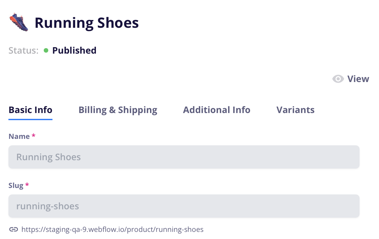Click the pink asterisk next to Slug
The height and width of the screenshot is (239, 379).
click(x=27, y=185)
